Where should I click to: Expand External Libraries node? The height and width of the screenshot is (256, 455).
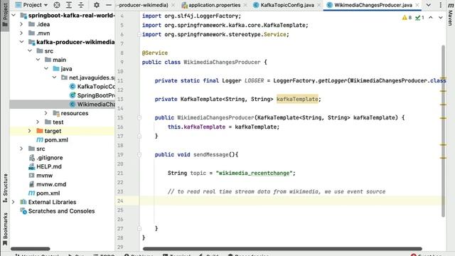point(14,202)
